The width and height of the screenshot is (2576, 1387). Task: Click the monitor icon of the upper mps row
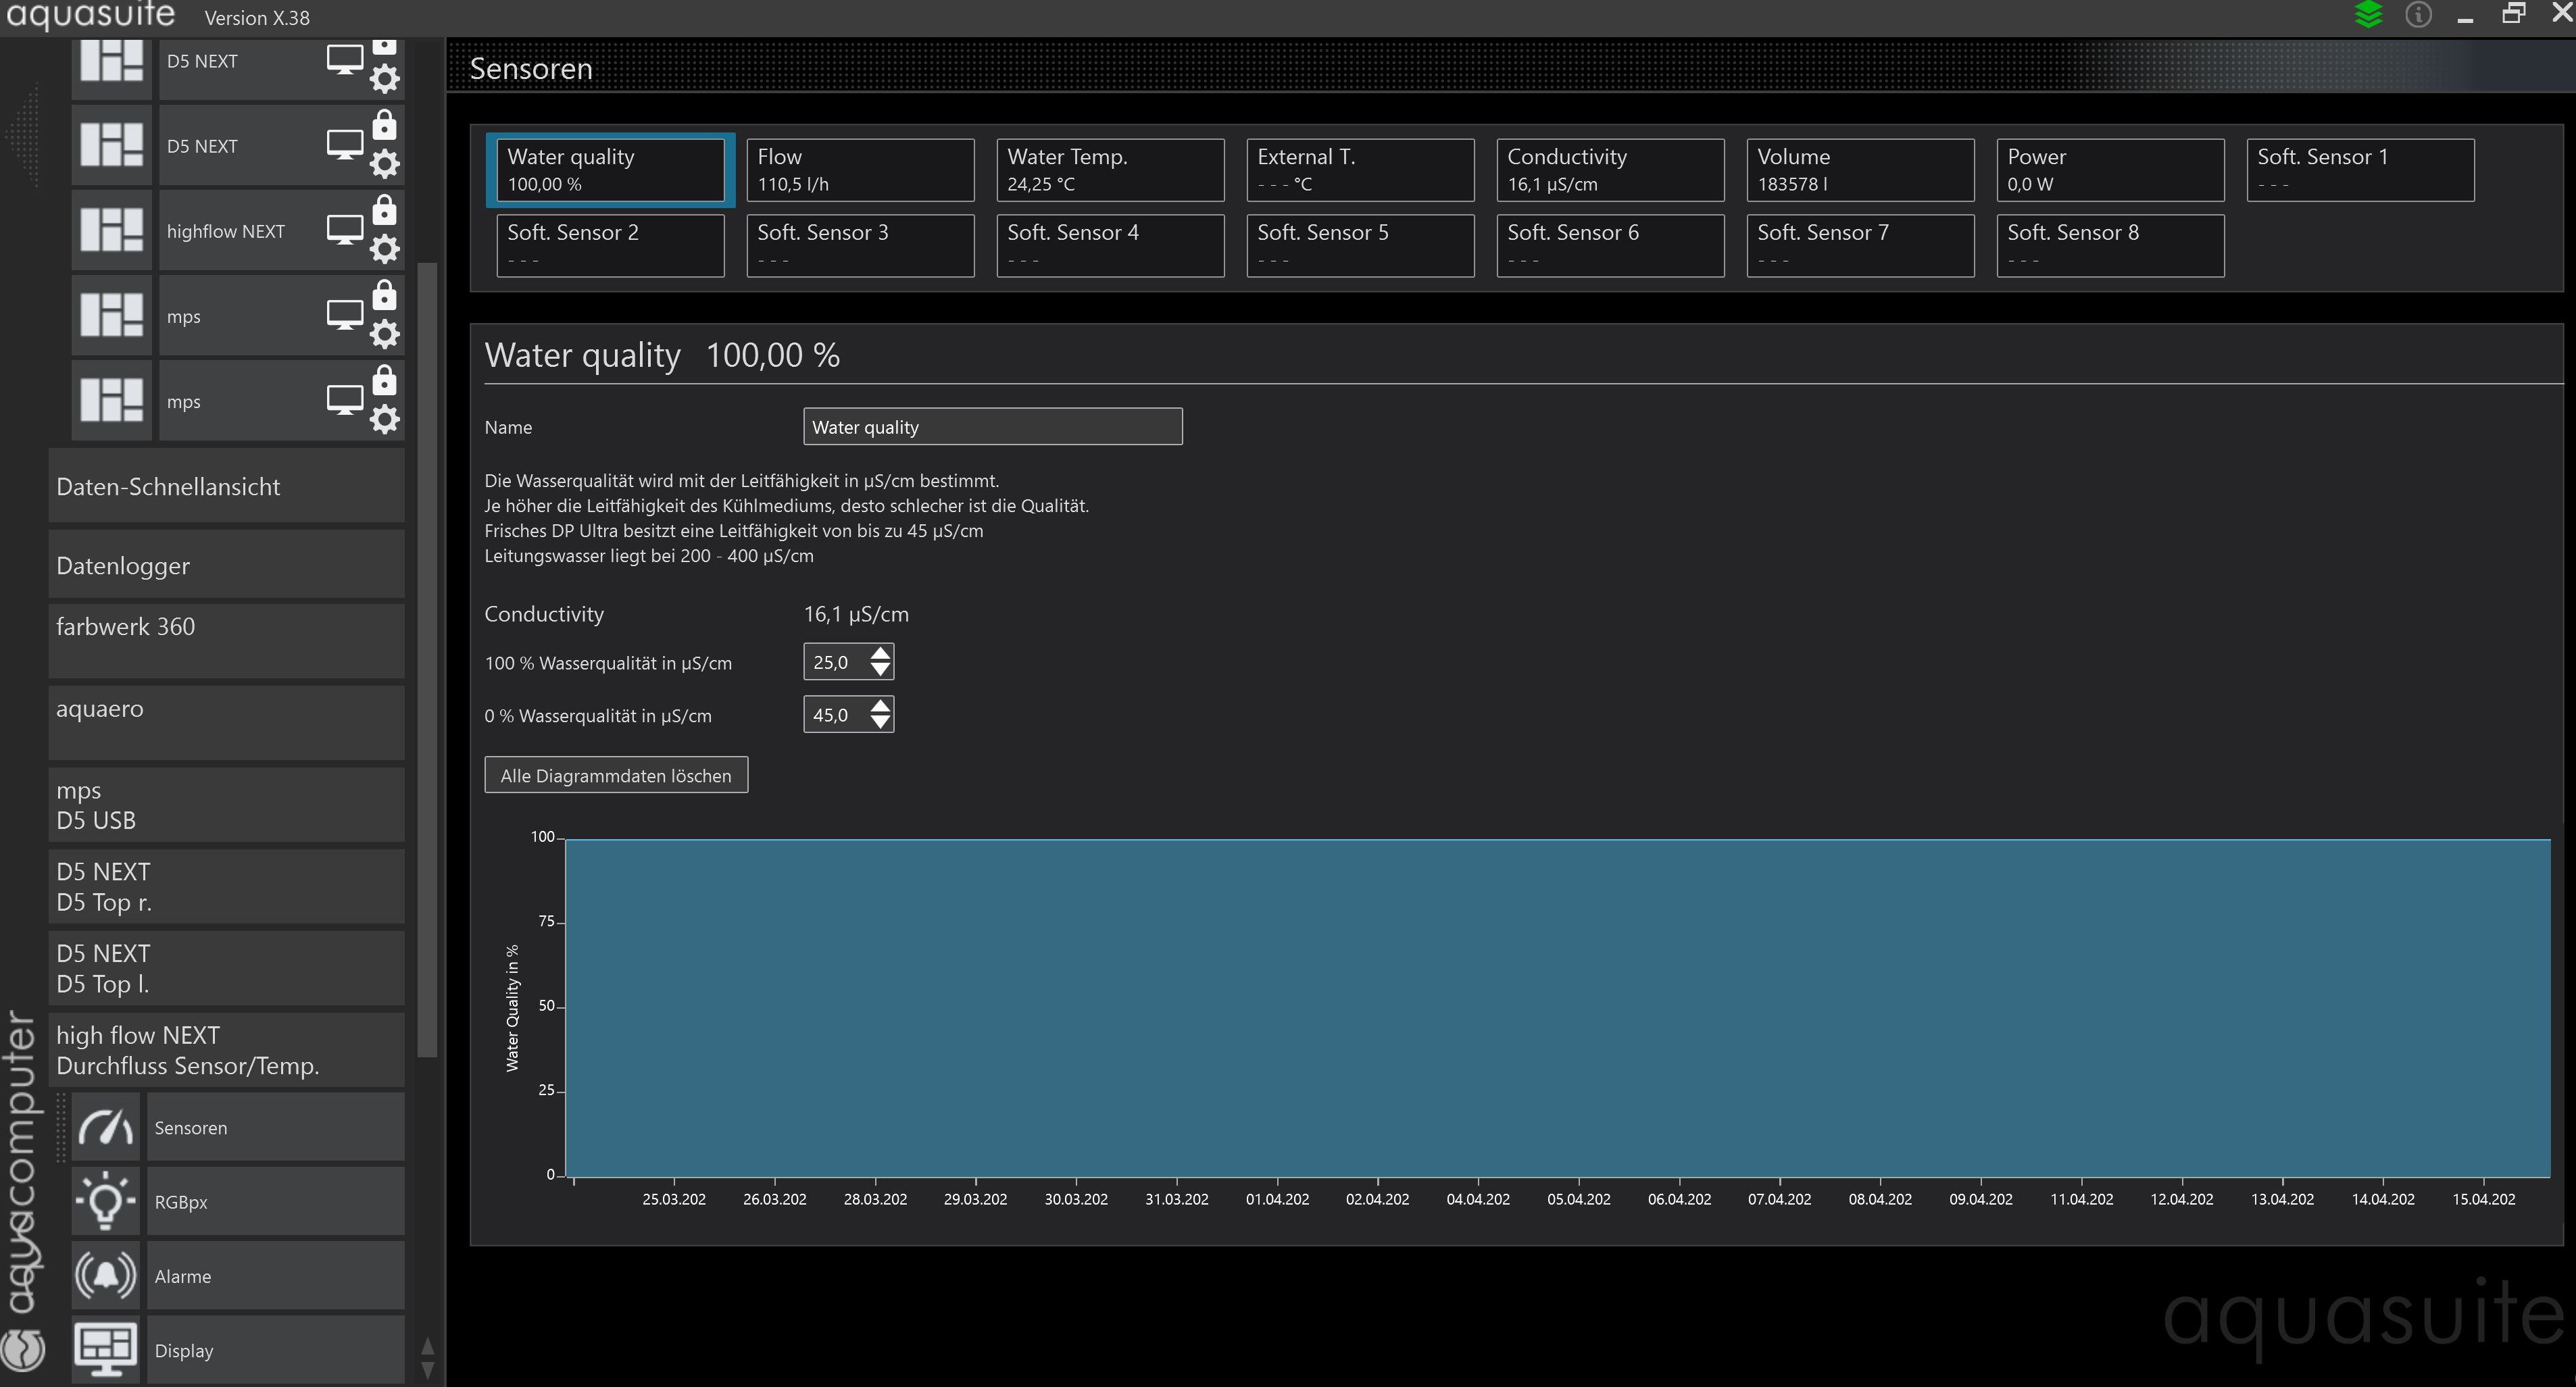[345, 315]
